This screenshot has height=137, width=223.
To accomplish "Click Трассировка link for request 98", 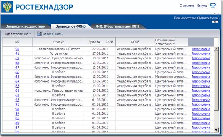I will 201,109.
